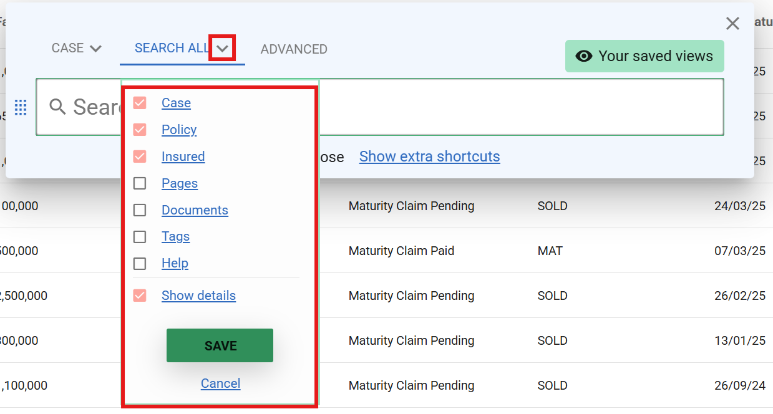Screen dimensions: 773x414
Task: Tick the Documents checkbox
Action: tap(140, 210)
